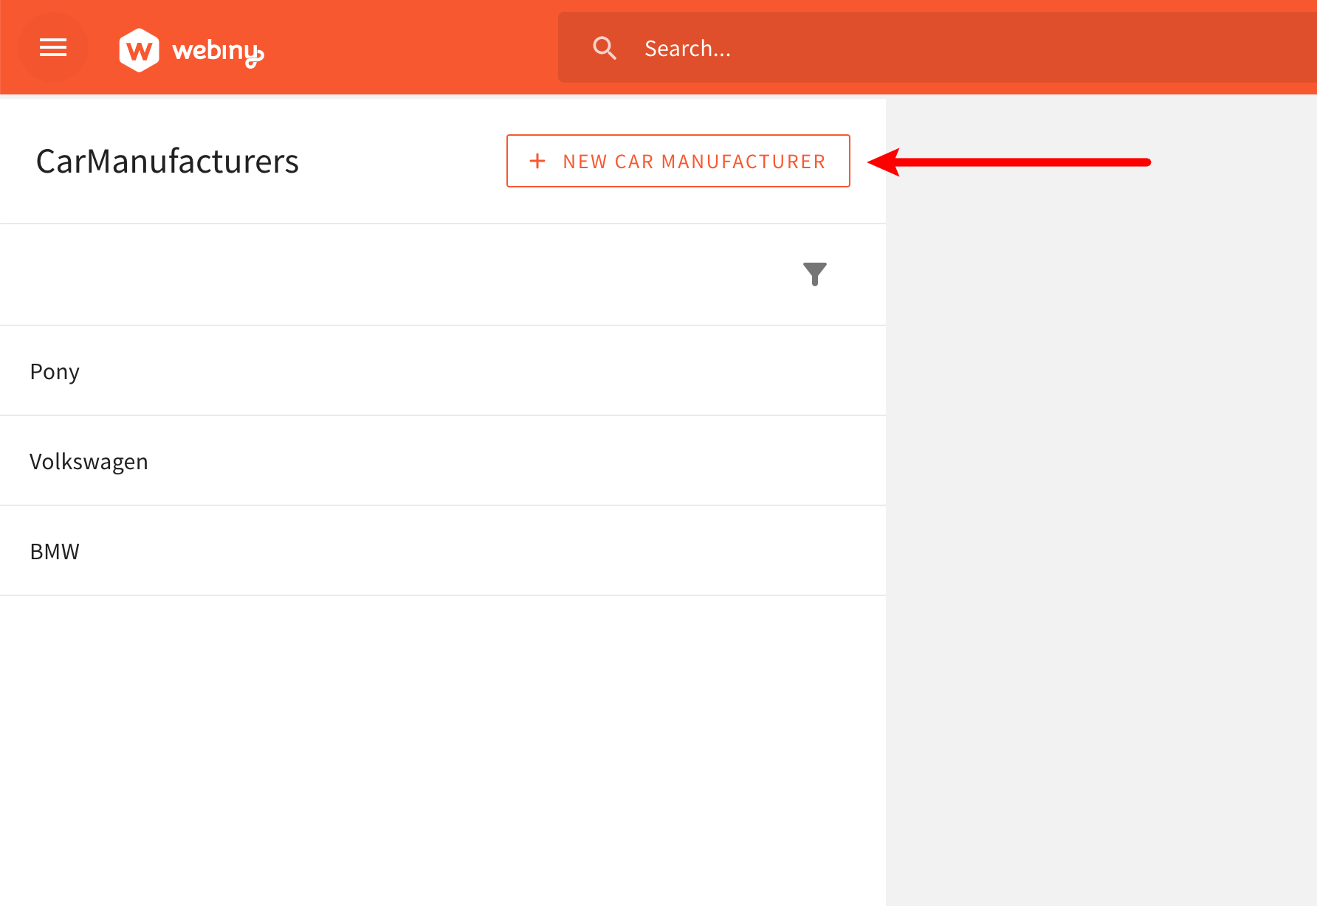Click the magnifying glass search icon
Screen dimensions: 1317x906
[604, 48]
